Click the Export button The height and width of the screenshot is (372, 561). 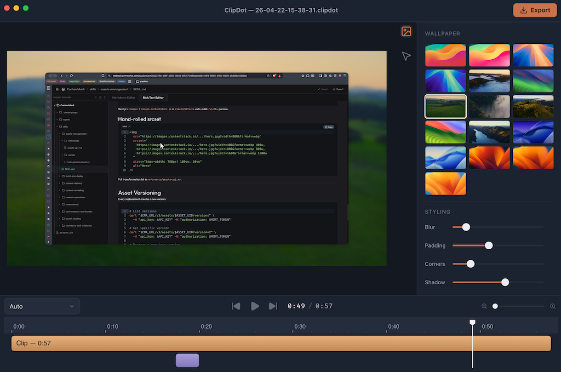click(x=535, y=10)
